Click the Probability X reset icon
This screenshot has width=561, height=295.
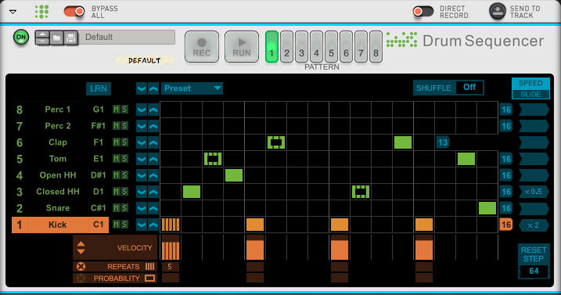click(81, 278)
